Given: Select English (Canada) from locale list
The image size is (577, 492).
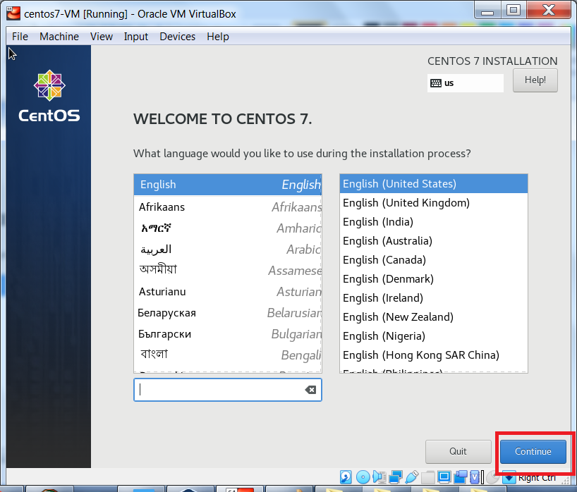Looking at the screenshot, I should [384, 260].
